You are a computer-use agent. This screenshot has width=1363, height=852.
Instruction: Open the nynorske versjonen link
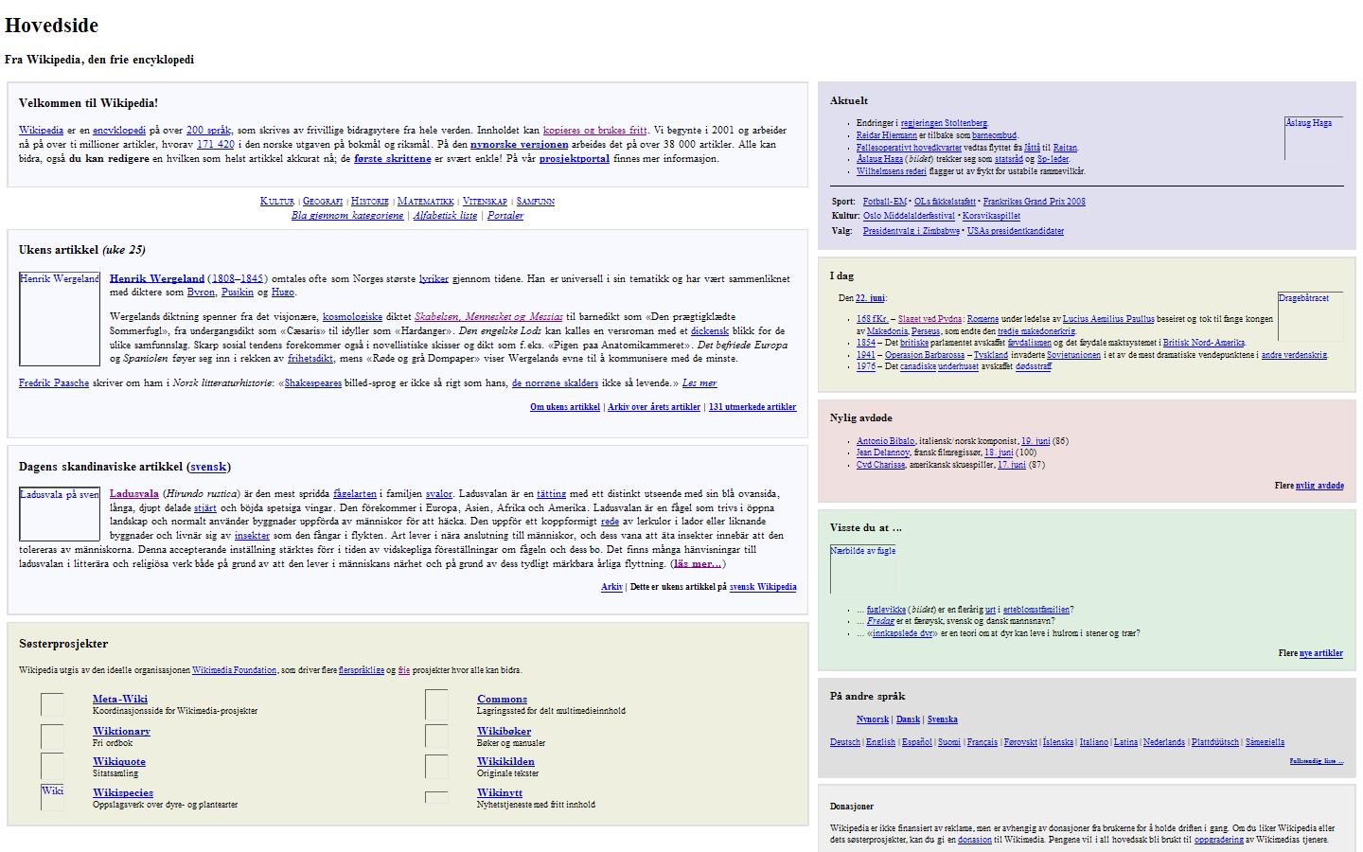(x=520, y=145)
